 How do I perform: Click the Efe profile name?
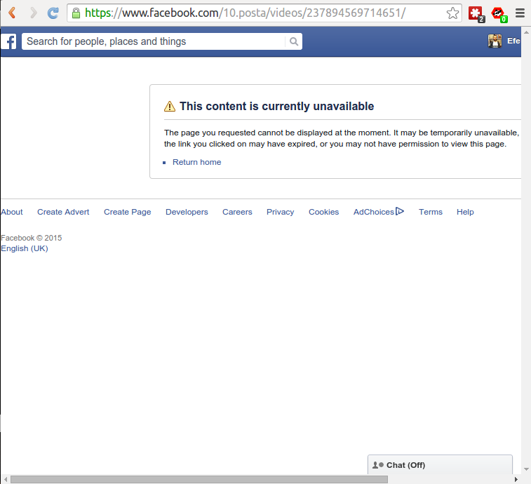(513, 41)
